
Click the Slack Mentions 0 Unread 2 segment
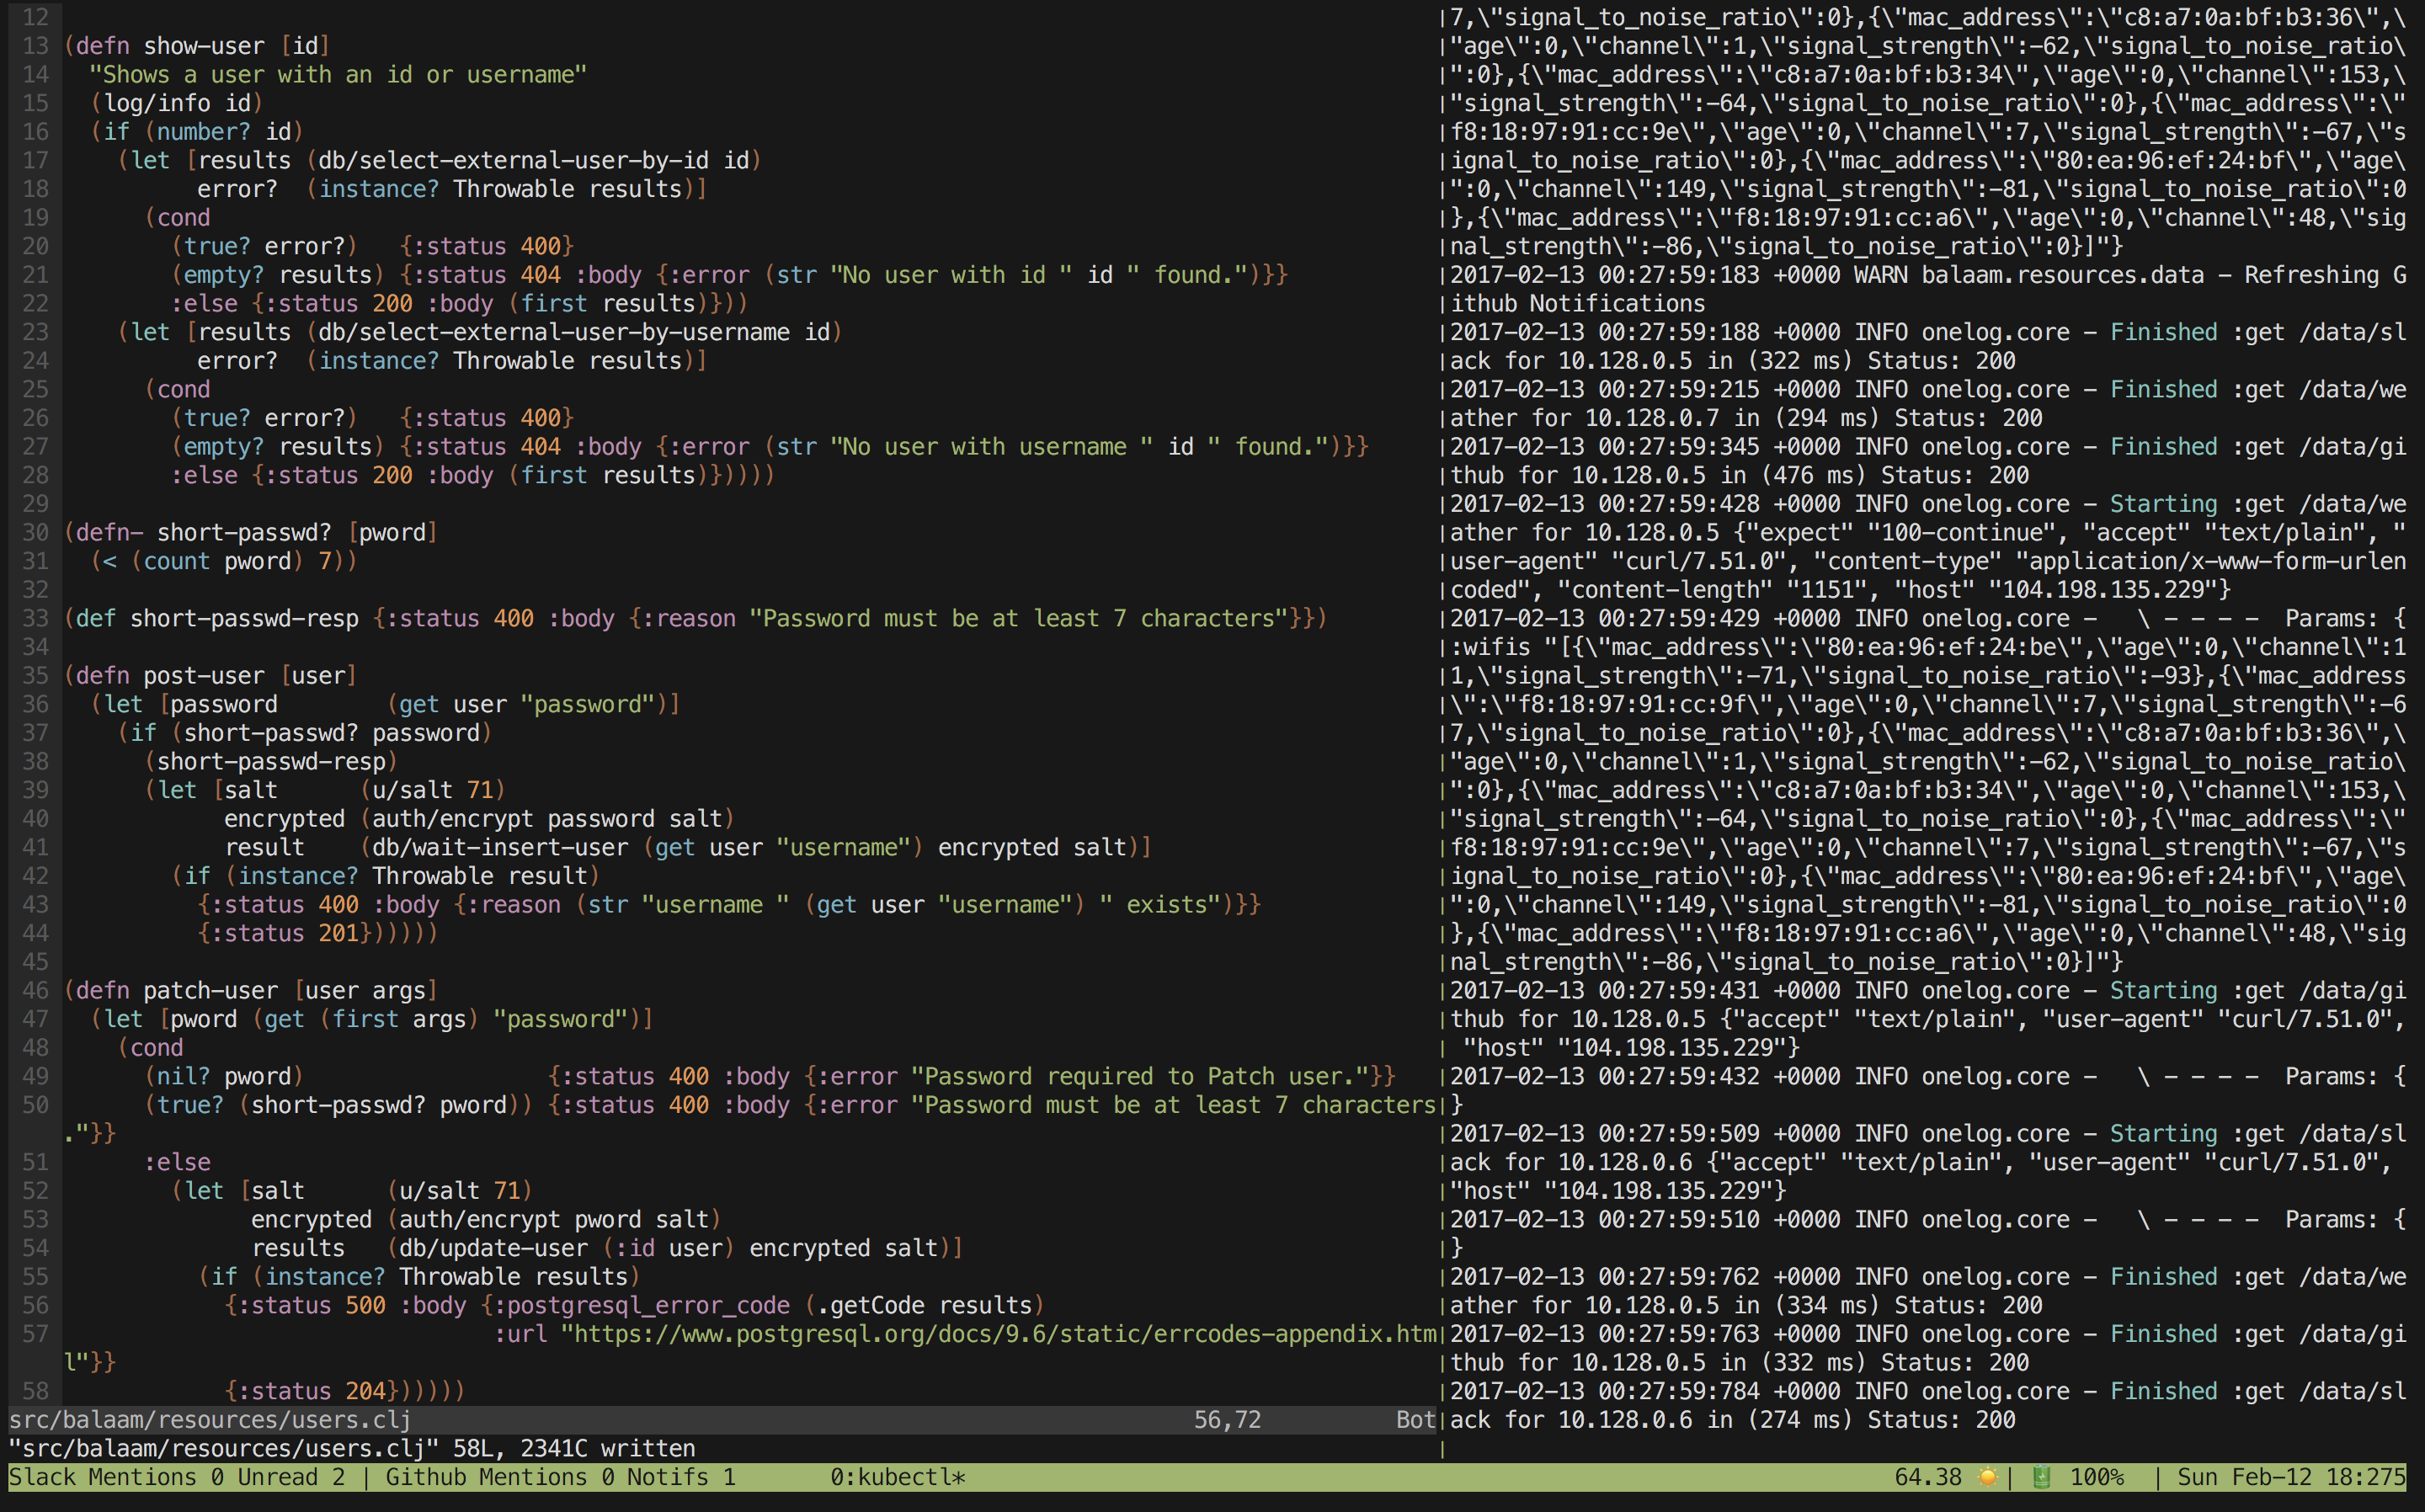click(x=177, y=1477)
